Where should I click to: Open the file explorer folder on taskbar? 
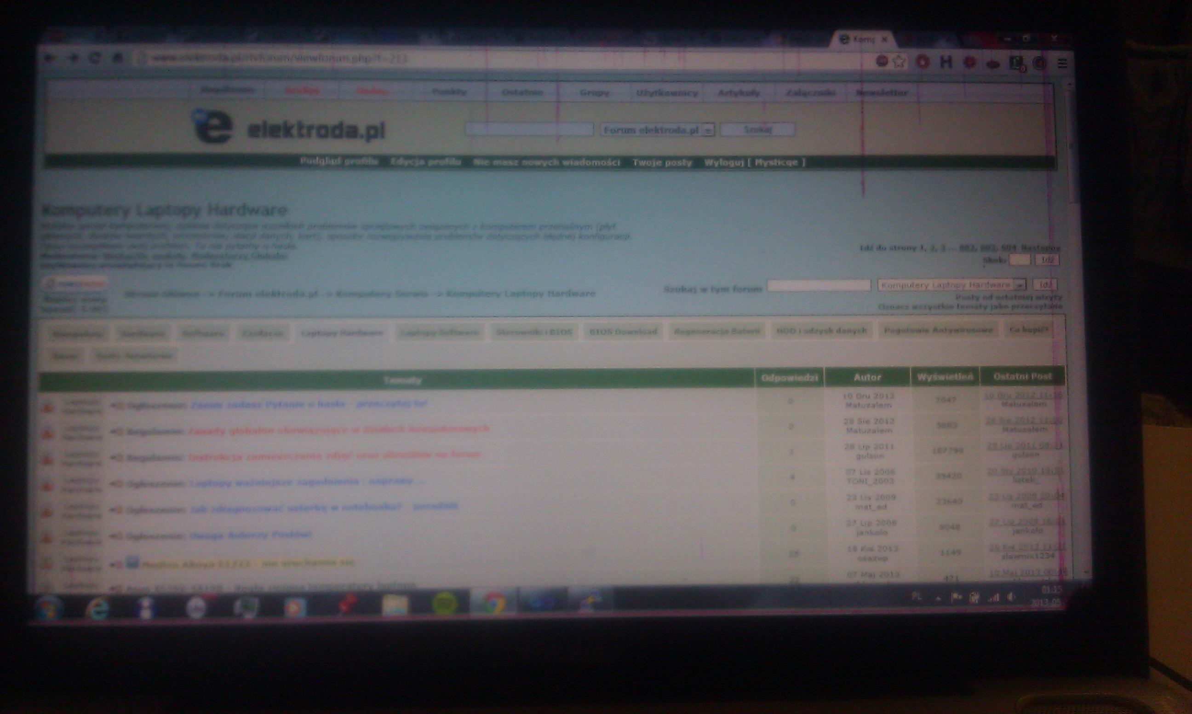394,605
